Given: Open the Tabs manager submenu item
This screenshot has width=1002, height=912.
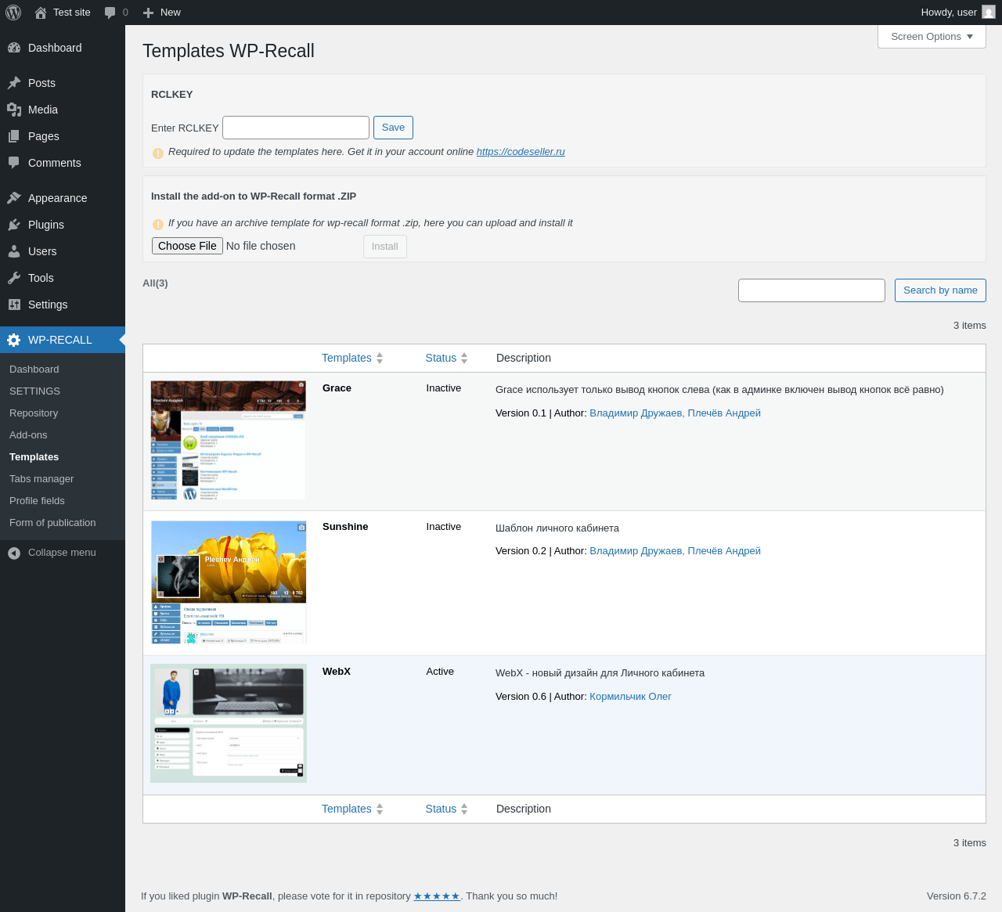Looking at the screenshot, I should [x=41, y=479].
